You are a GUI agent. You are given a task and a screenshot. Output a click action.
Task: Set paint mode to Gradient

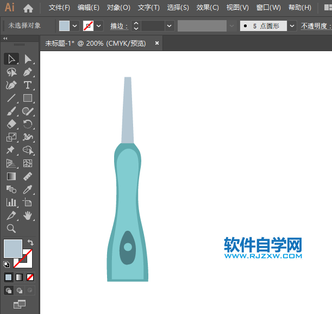pos(19,277)
